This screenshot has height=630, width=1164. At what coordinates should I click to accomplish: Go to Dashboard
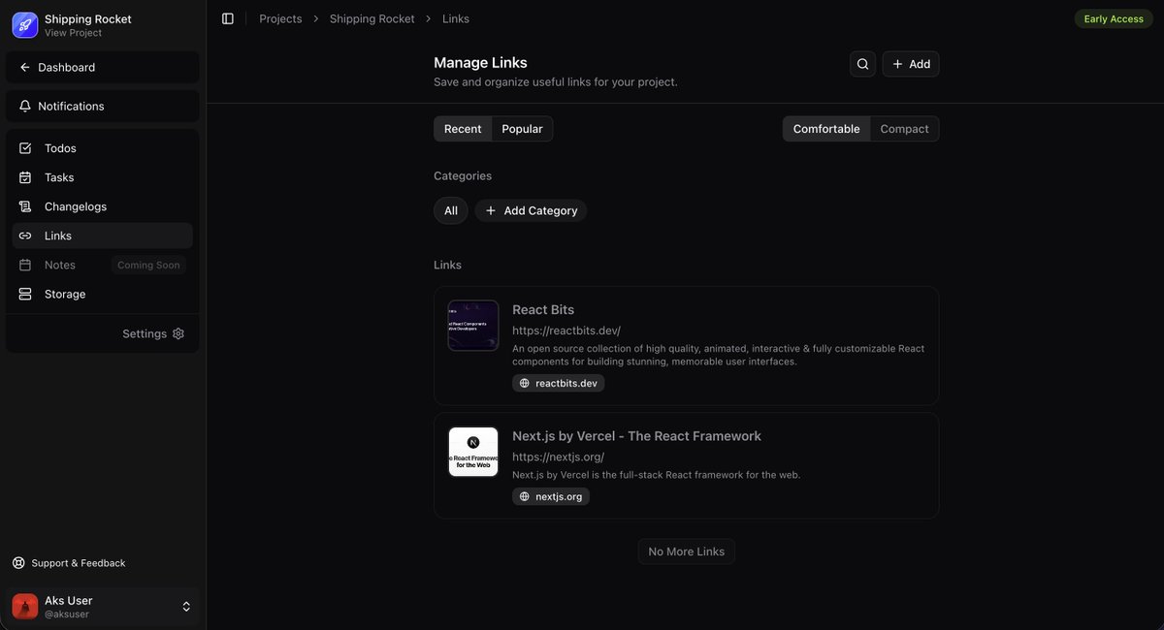[103, 67]
